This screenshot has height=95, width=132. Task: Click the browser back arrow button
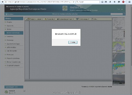[x=3, y=2]
